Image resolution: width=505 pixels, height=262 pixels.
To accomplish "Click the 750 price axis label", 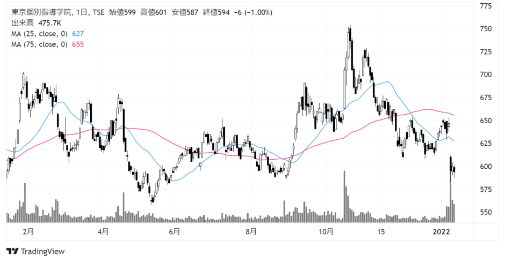I will 487,29.
